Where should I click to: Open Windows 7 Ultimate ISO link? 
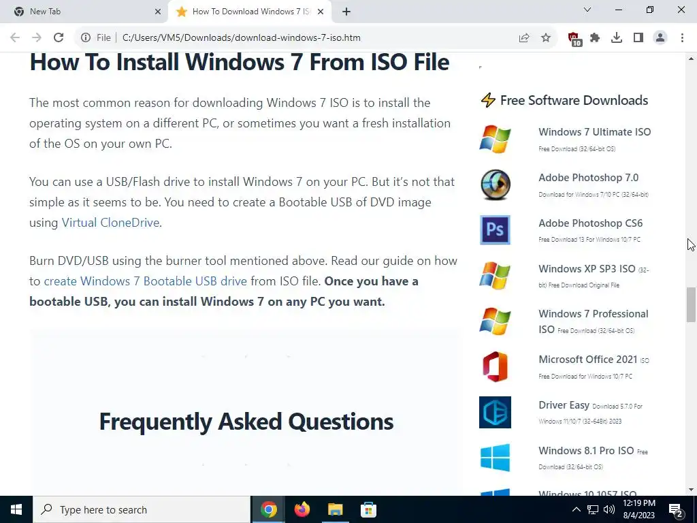[x=594, y=132]
